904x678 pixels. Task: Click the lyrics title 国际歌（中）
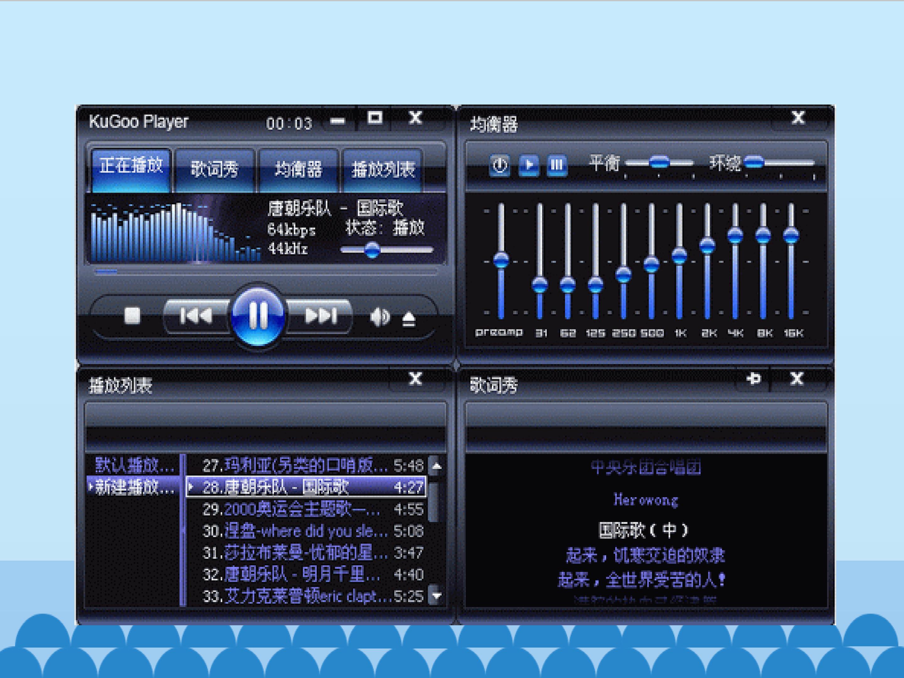(x=644, y=530)
